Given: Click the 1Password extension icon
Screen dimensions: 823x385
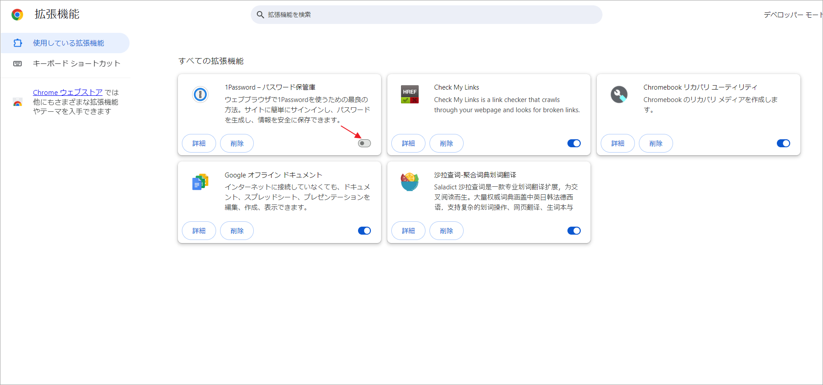Looking at the screenshot, I should point(200,94).
